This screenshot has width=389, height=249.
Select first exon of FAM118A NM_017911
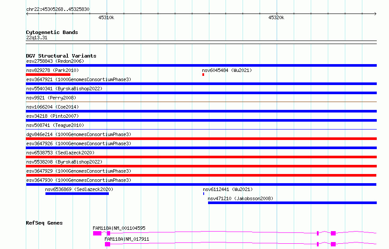click(x=108, y=244)
